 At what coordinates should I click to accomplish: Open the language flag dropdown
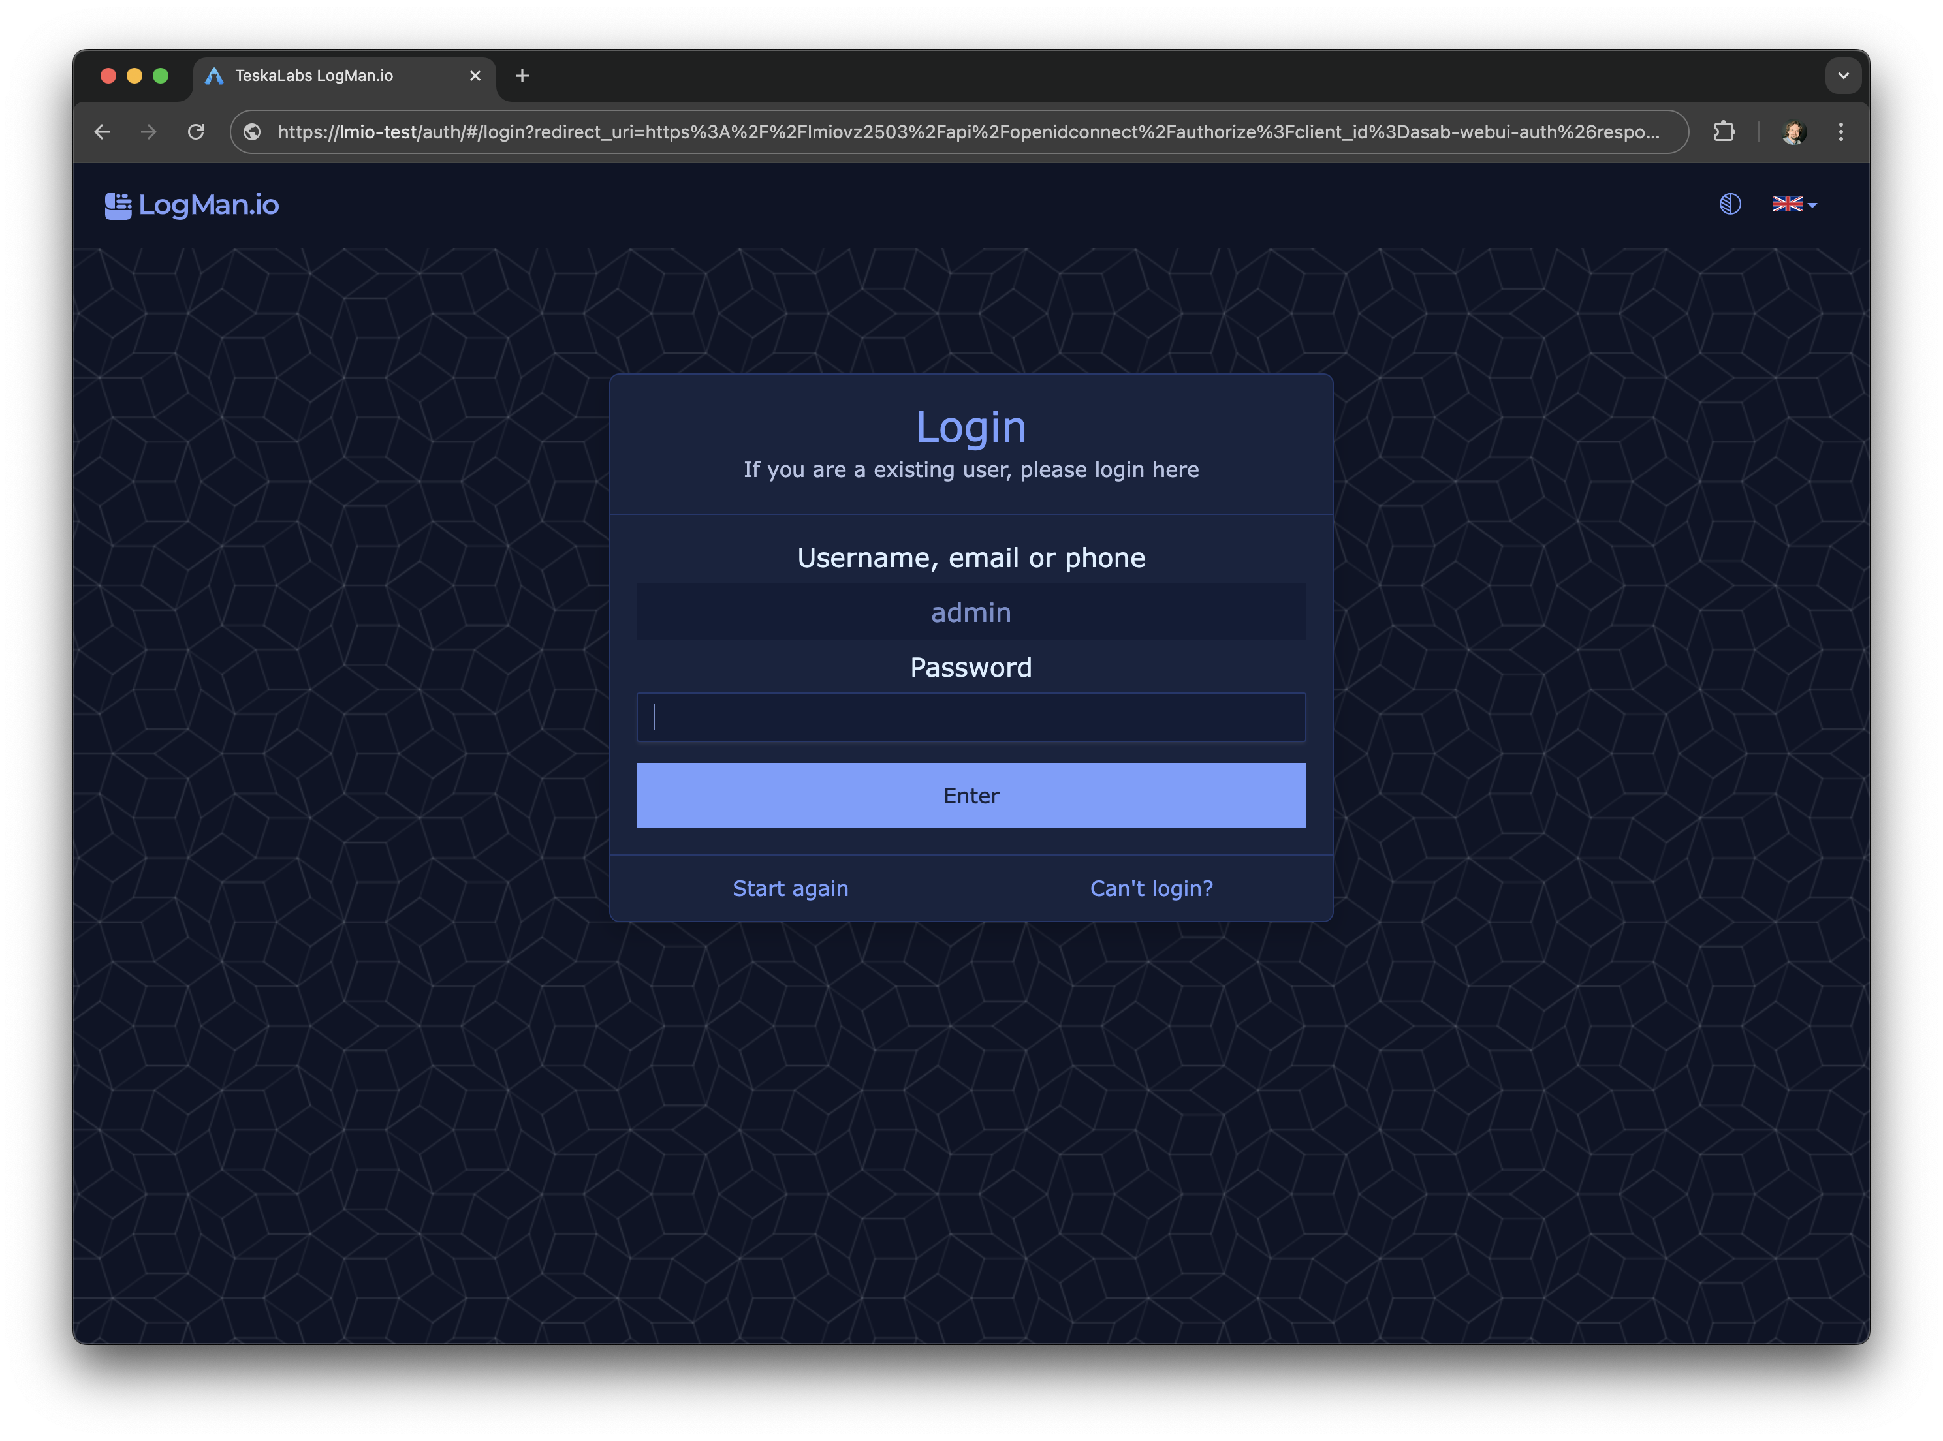pyautogui.click(x=1793, y=204)
